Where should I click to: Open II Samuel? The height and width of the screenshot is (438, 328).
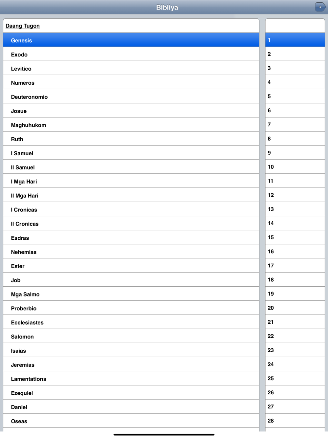(131, 167)
